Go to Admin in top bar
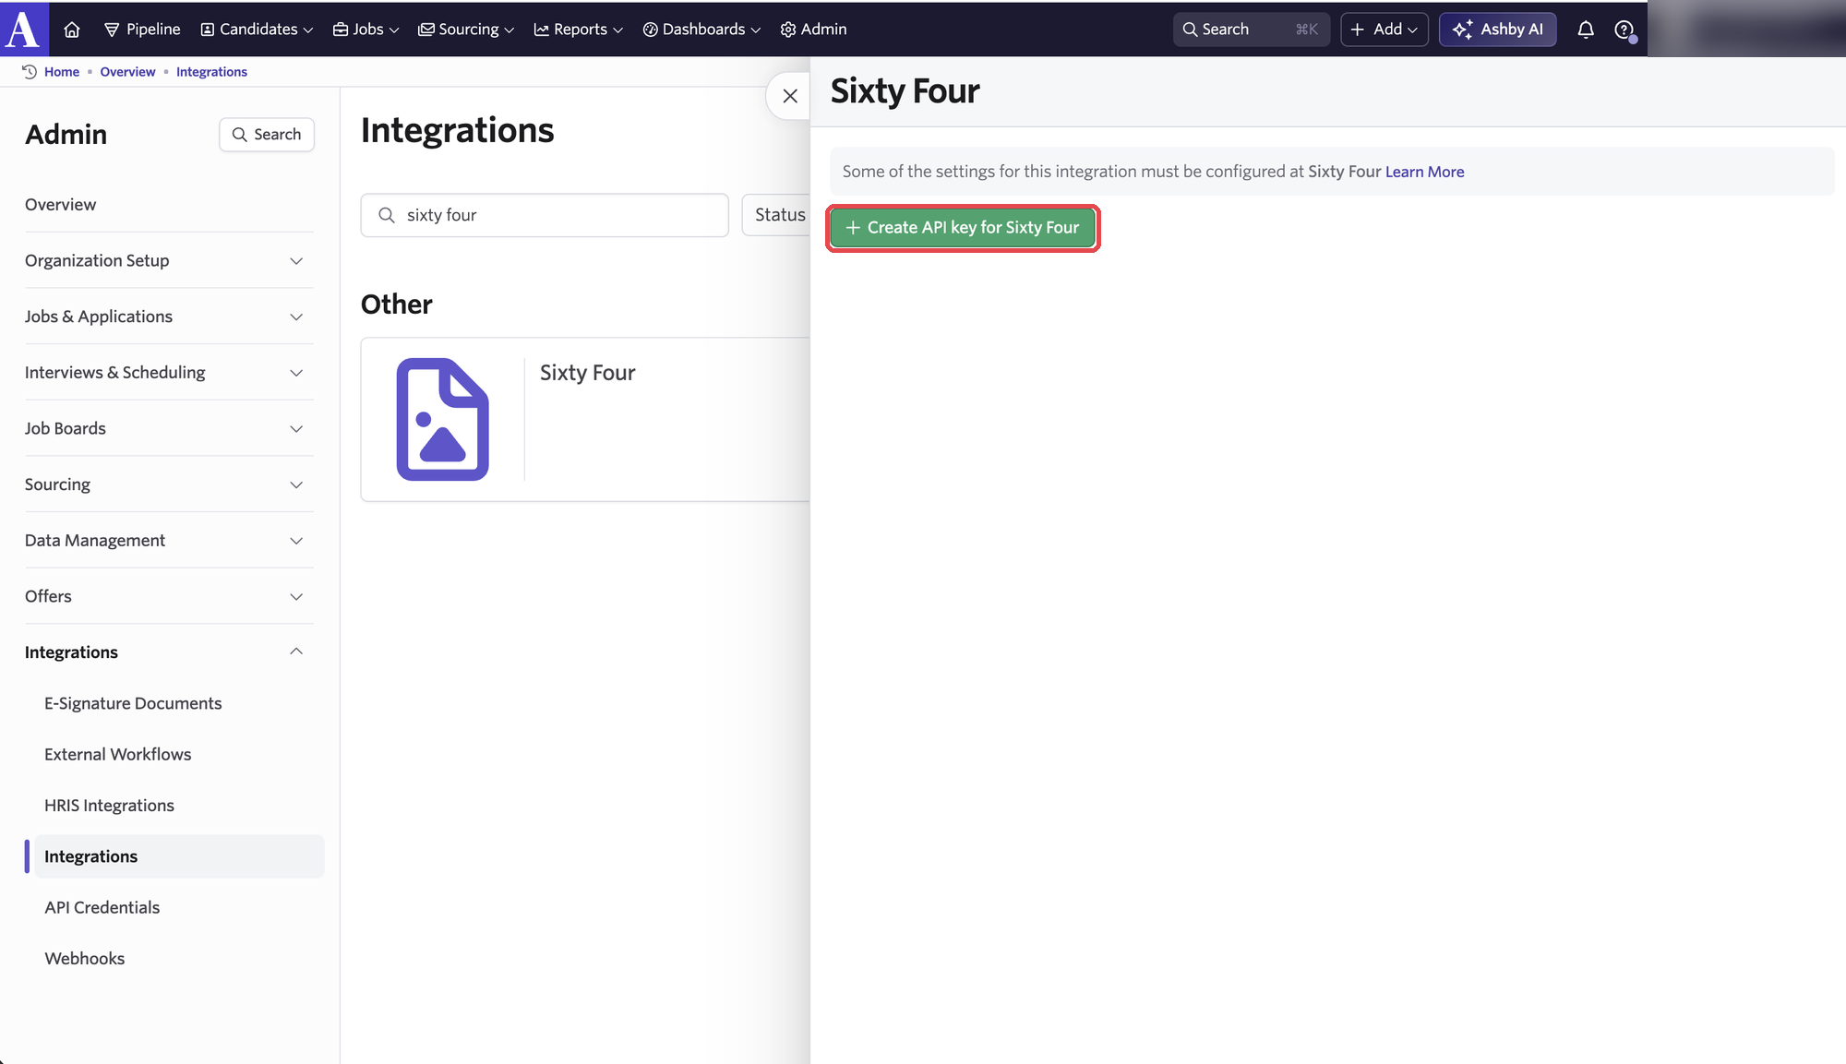Image resolution: width=1846 pixels, height=1064 pixels. pyautogui.click(x=813, y=30)
